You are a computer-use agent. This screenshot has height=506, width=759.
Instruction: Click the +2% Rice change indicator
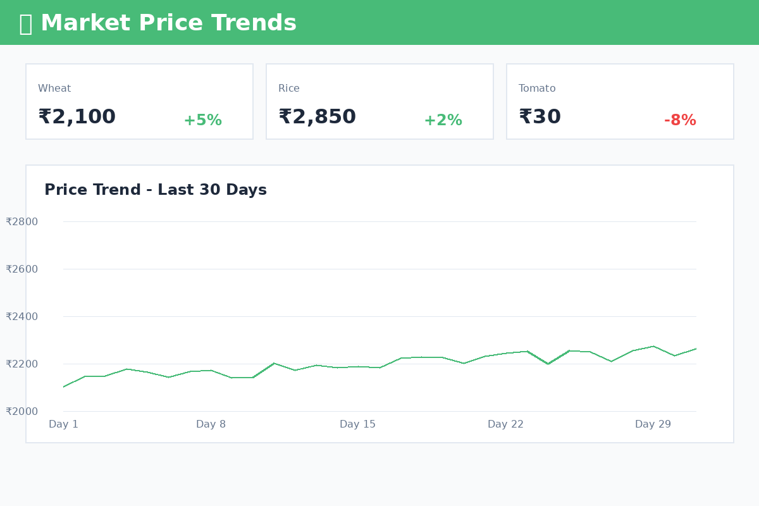point(443,120)
